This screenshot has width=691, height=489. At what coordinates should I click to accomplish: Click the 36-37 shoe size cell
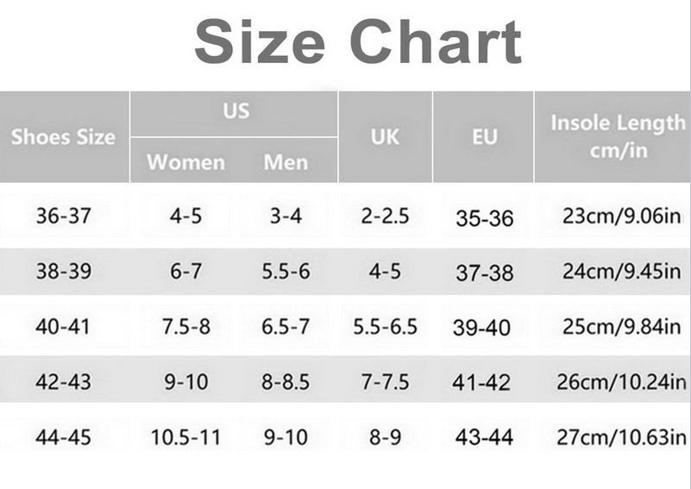[63, 216]
